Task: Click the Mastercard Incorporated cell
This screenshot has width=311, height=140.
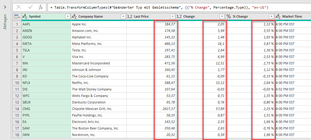Action: pyautogui.click(x=99, y=63)
